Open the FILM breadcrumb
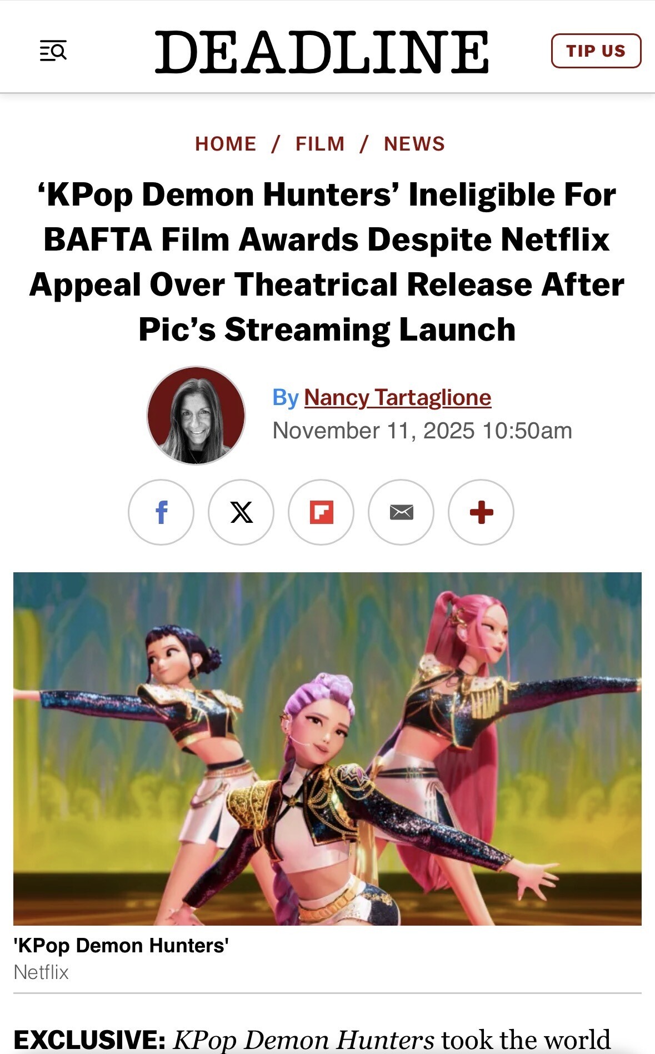655x1054 pixels. [x=320, y=144]
